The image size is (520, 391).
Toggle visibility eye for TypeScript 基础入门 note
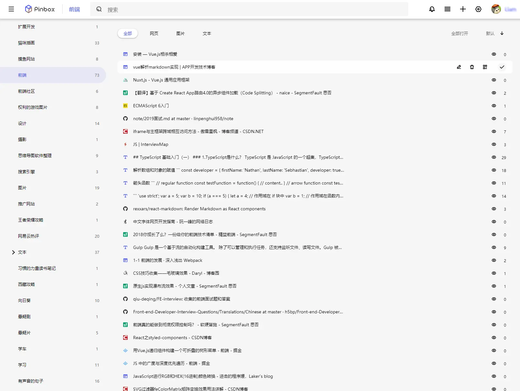494,157
